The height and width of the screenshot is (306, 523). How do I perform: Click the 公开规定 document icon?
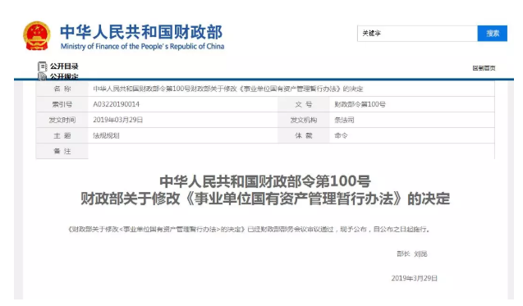[43, 76]
